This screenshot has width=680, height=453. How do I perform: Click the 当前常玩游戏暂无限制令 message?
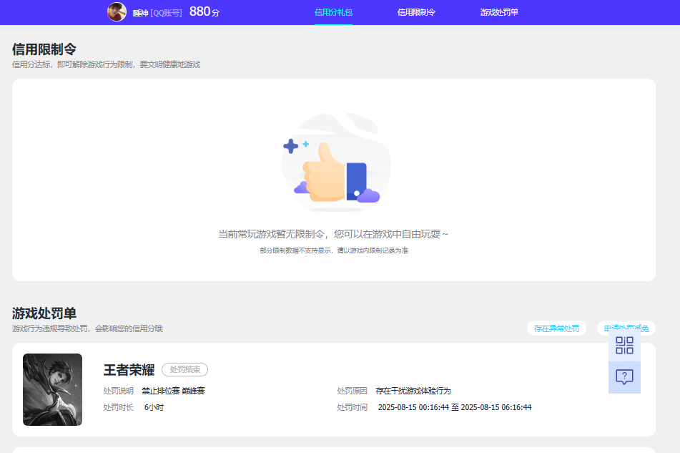(x=333, y=234)
